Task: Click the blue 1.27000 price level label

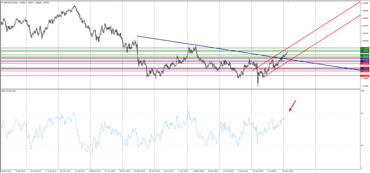Action: coord(364,68)
